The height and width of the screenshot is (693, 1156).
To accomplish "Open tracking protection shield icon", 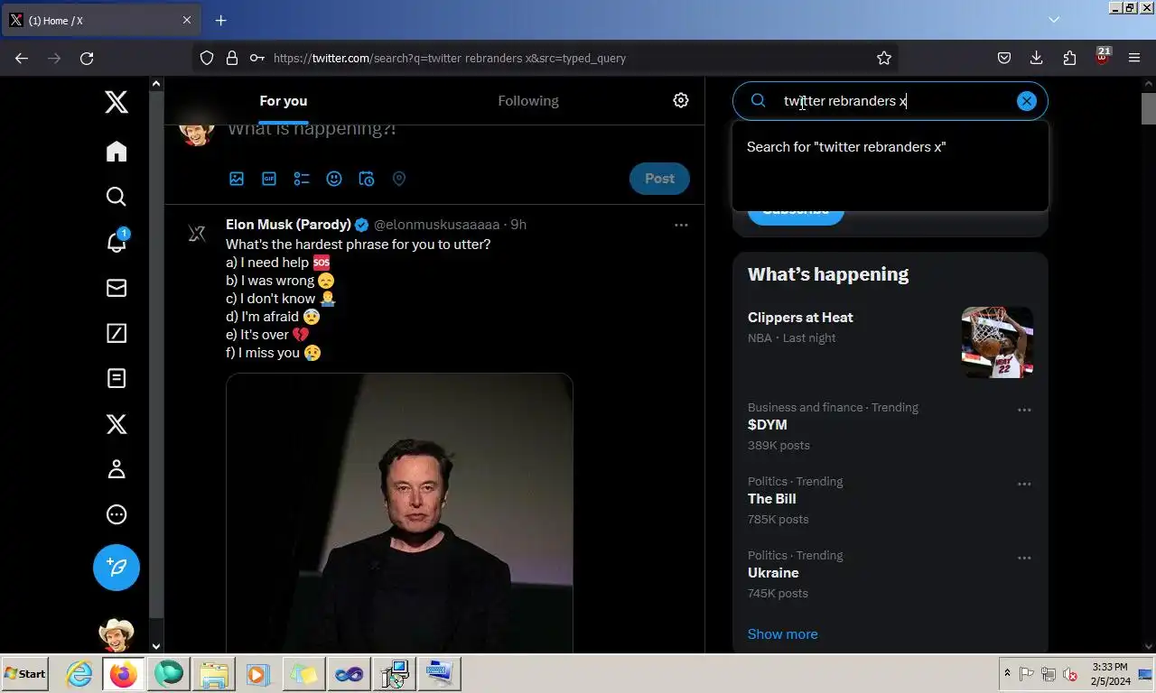I will [x=207, y=58].
